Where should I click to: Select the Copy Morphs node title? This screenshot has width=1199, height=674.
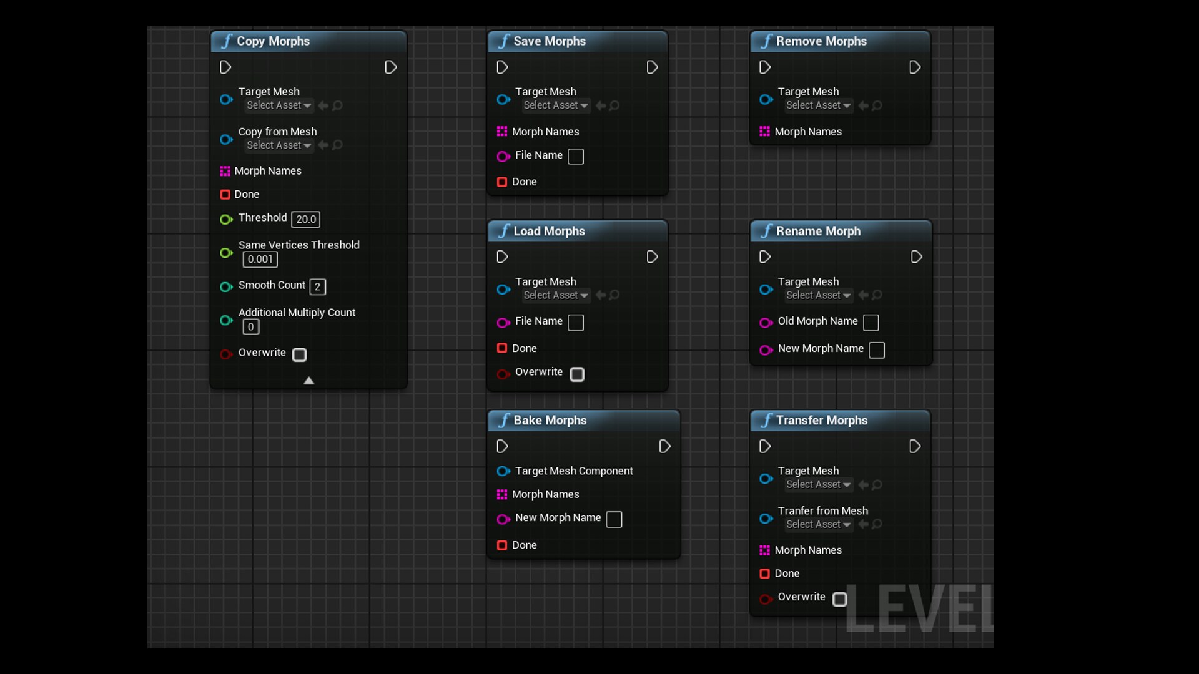[x=273, y=41]
